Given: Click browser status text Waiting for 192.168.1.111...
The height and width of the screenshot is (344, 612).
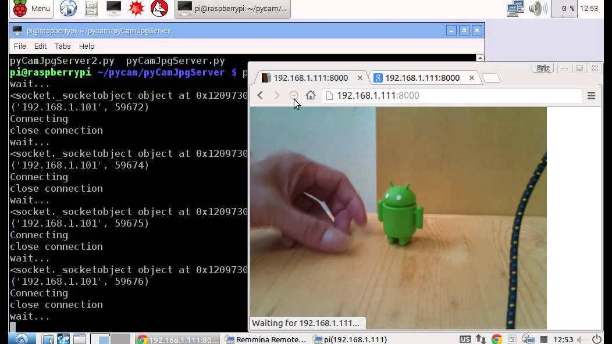Looking at the screenshot, I should coord(305,323).
